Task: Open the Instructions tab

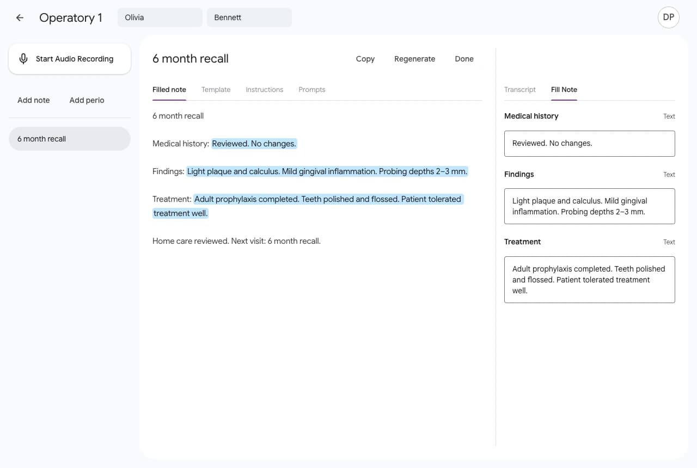Action: click(x=265, y=90)
